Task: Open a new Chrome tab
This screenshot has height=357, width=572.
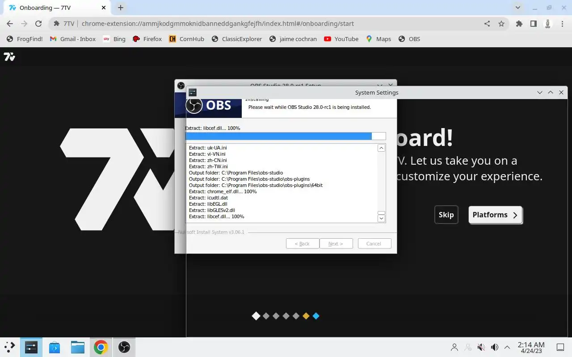Action: 121,8
